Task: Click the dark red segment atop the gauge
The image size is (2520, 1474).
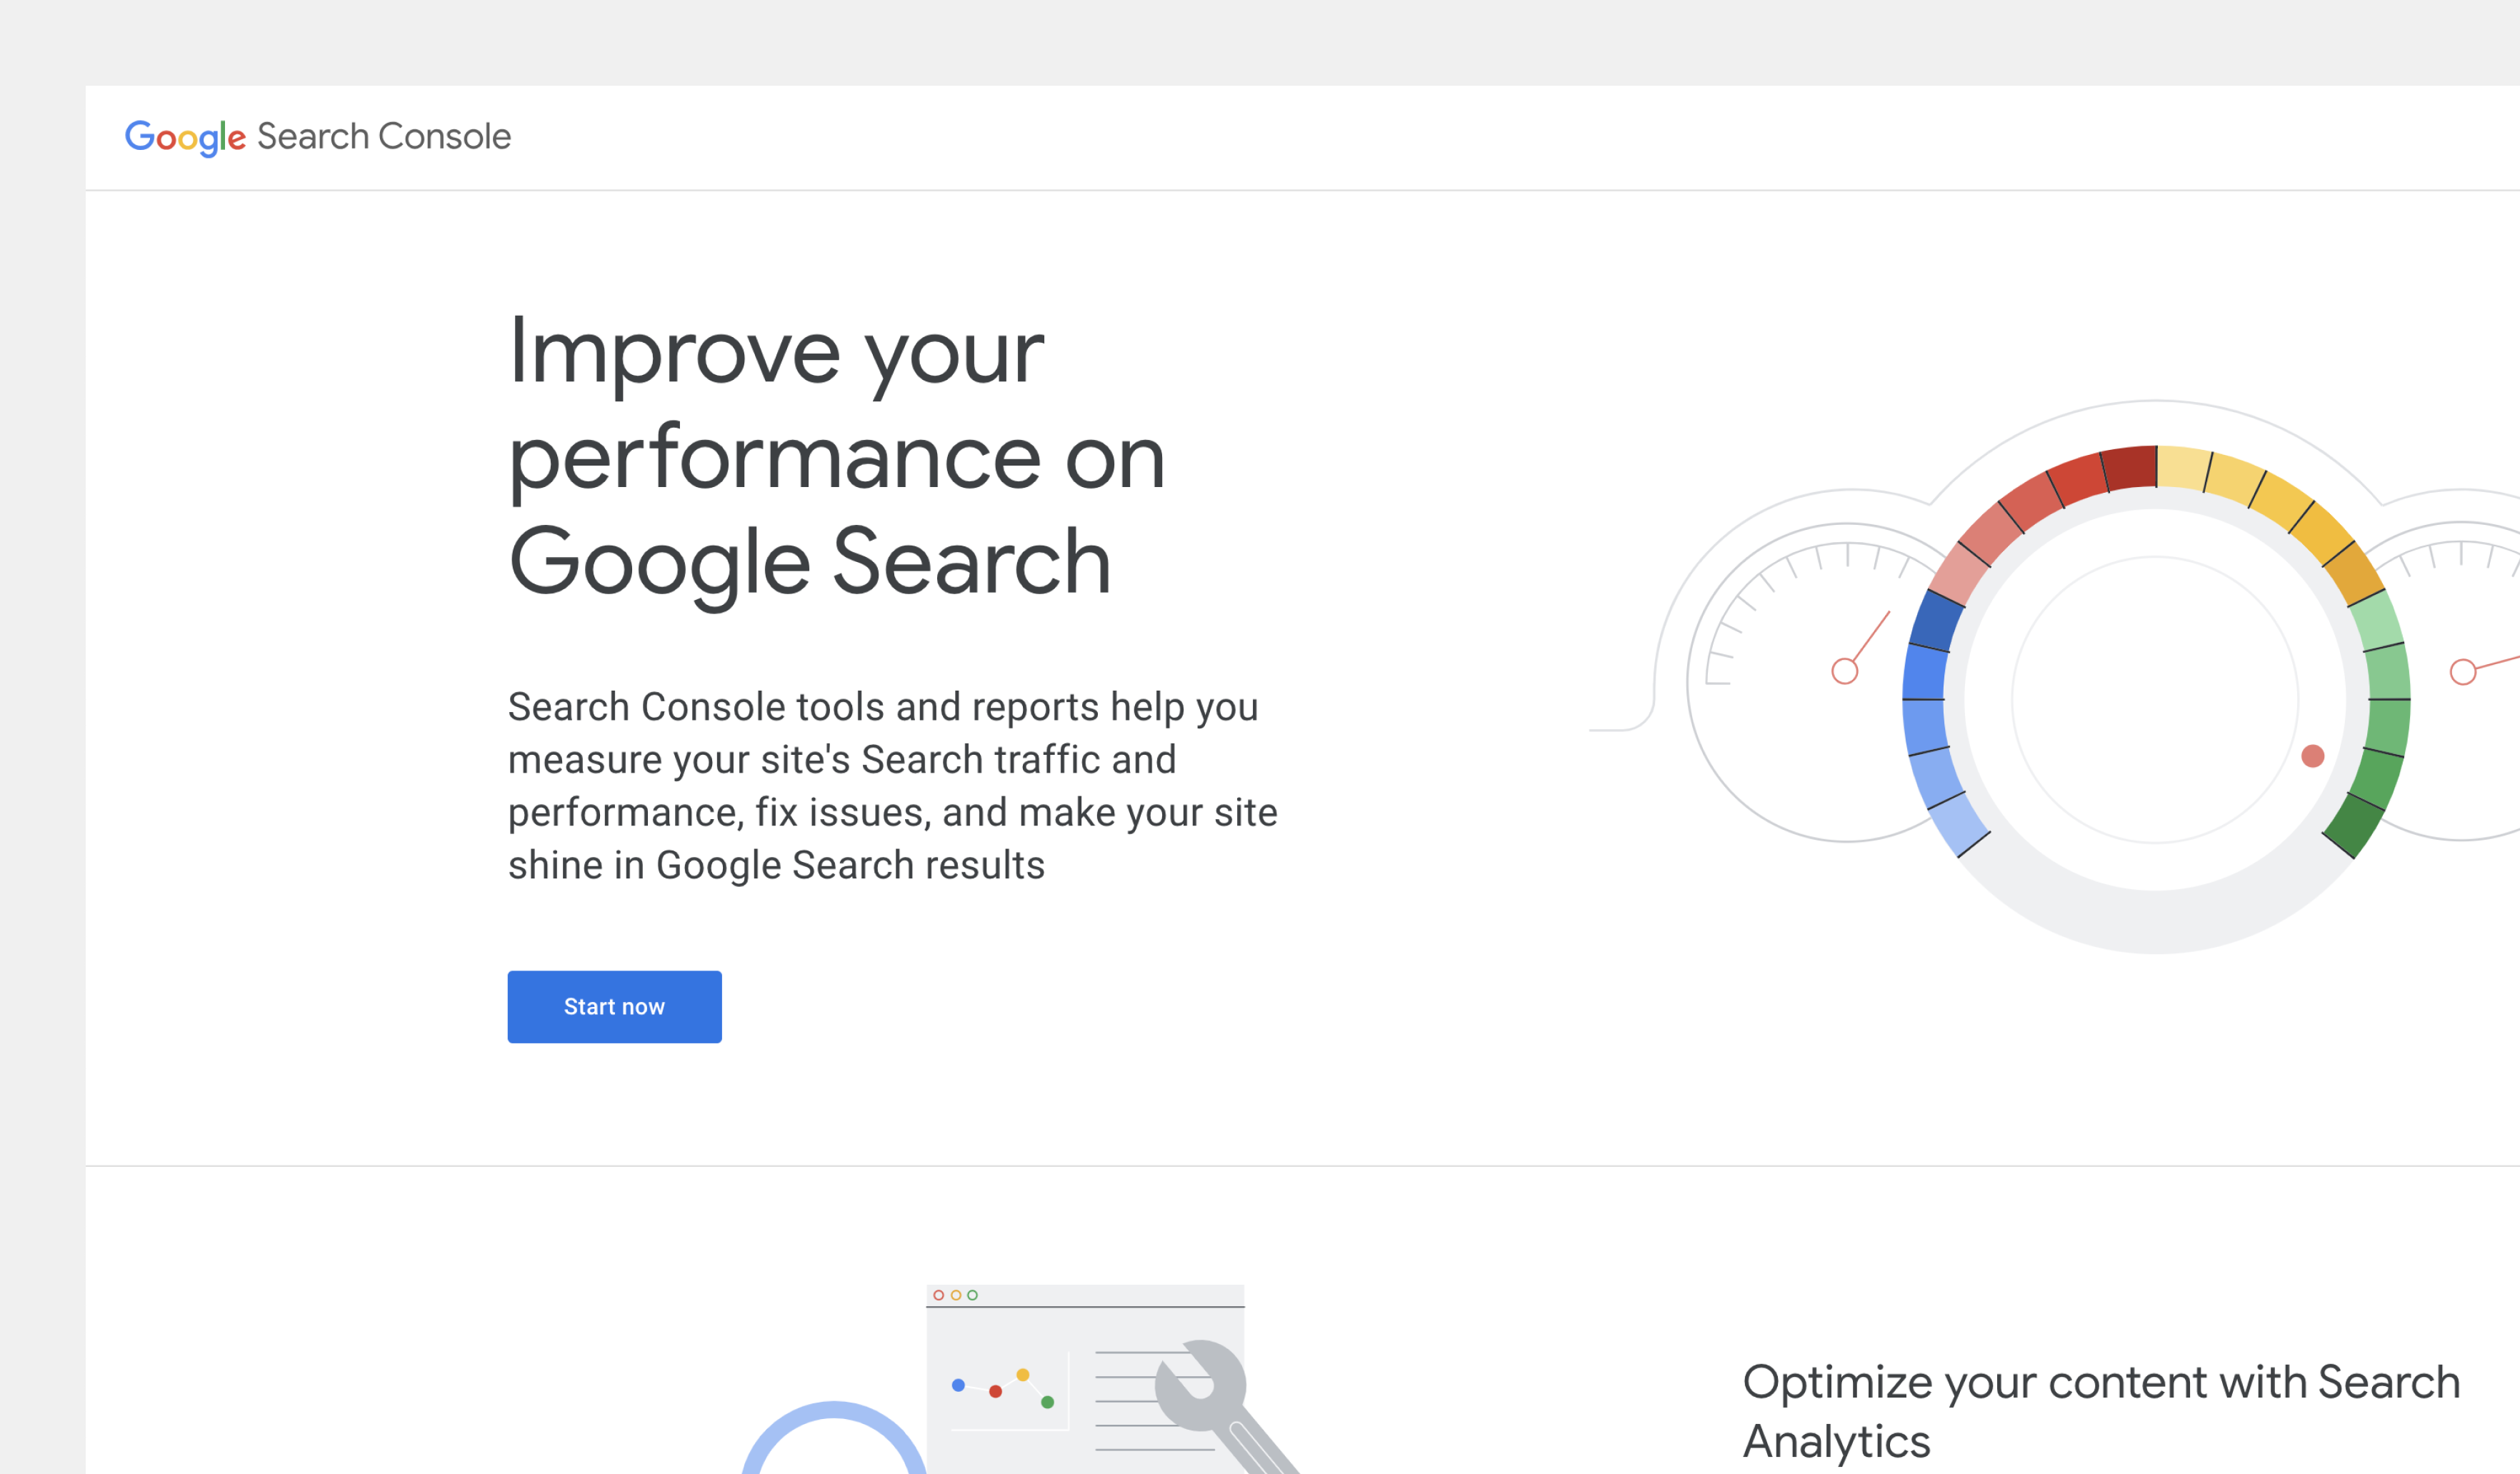Action: coord(2130,468)
